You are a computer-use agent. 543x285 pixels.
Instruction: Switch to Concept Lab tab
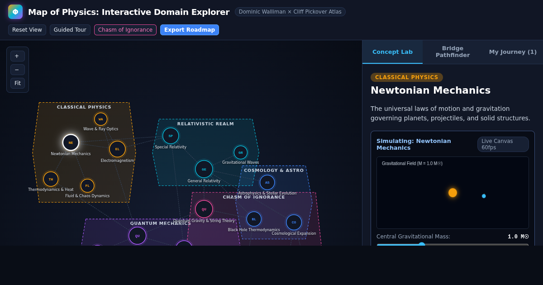[x=392, y=52]
